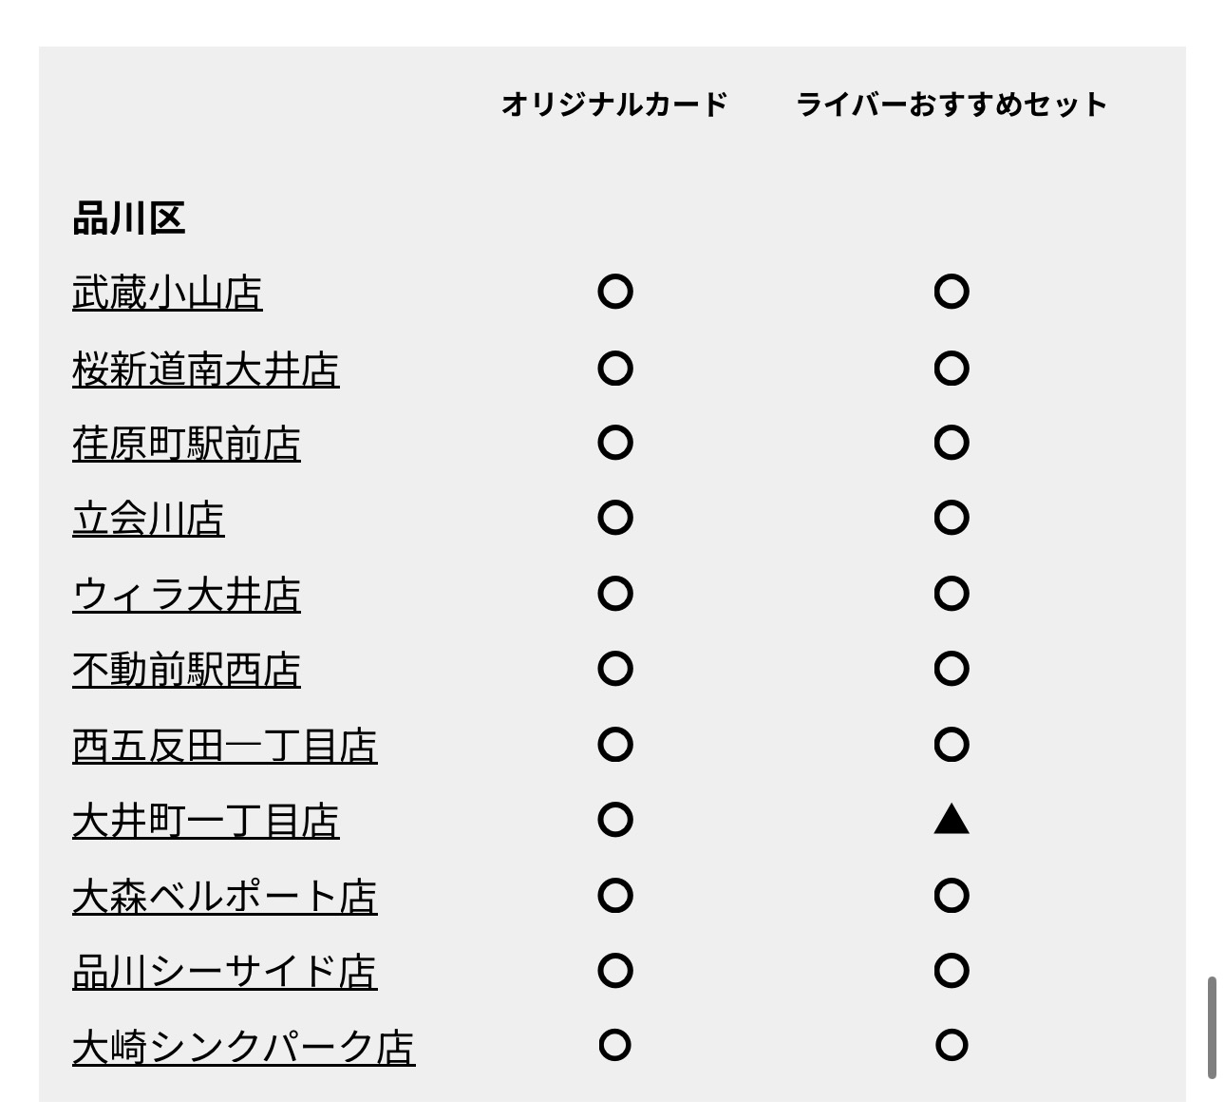Open the 西五反田一丁目店 store link
Screen dimensions: 1225x1119
(x=224, y=746)
